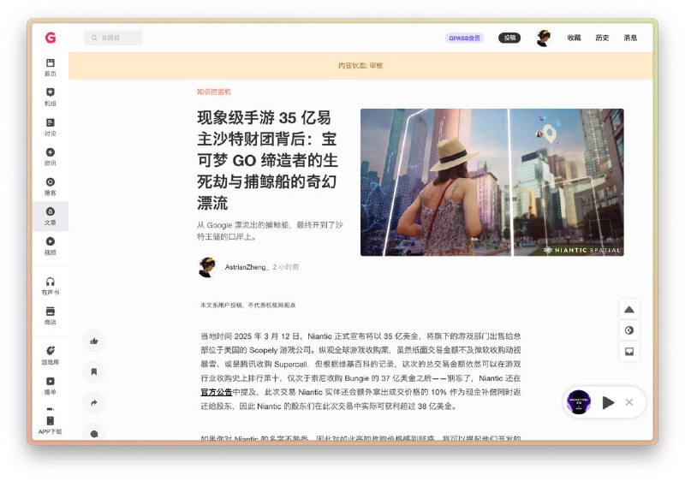Open user avatar menu in header
This screenshot has height=481, width=685.
tap(544, 38)
